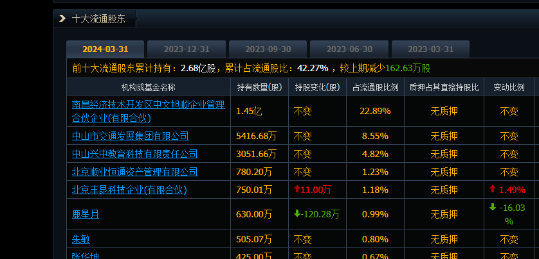The image size is (539, 259).
Task: Click the red 11.00万 increase value
Action: (x=313, y=190)
